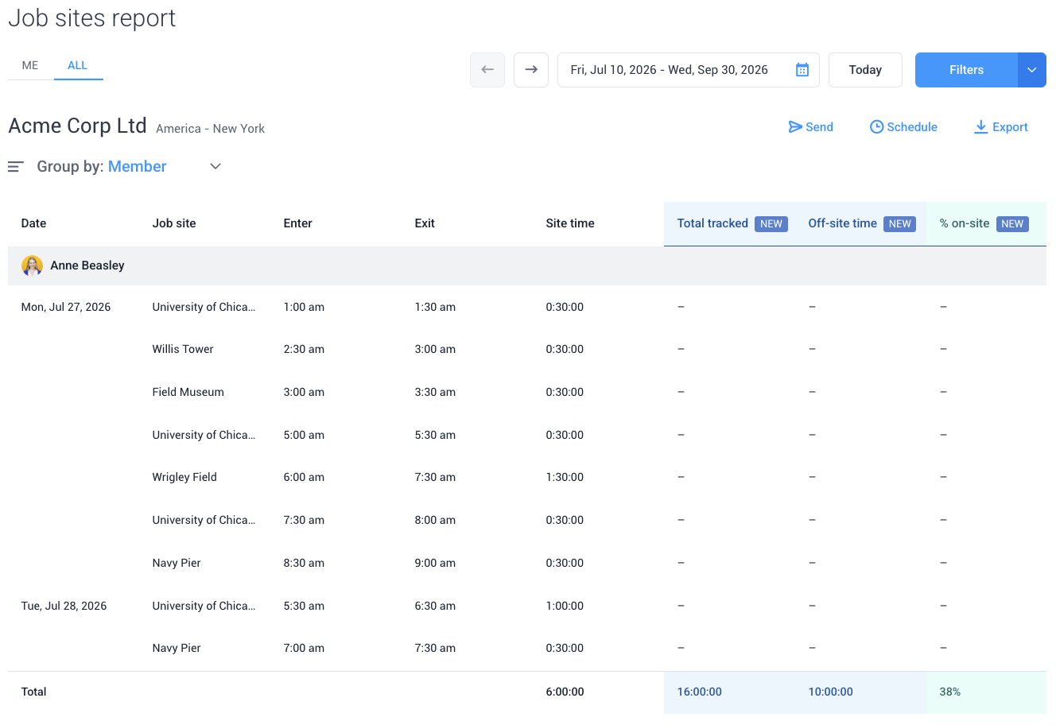This screenshot has width=1056, height=725.
Task: Click the Schedule link
Action: tap(903, 127)
